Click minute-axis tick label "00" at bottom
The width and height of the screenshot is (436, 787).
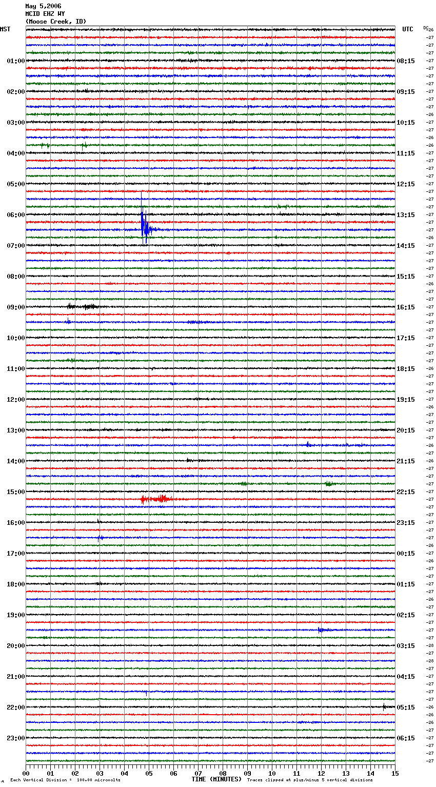click(x=26, y=773)
